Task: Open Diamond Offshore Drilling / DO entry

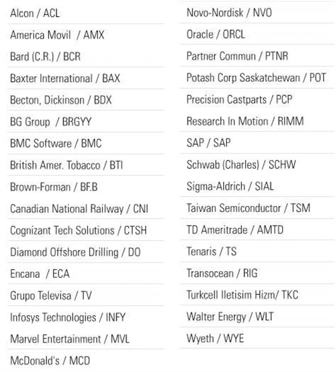Action: point(75,252)
